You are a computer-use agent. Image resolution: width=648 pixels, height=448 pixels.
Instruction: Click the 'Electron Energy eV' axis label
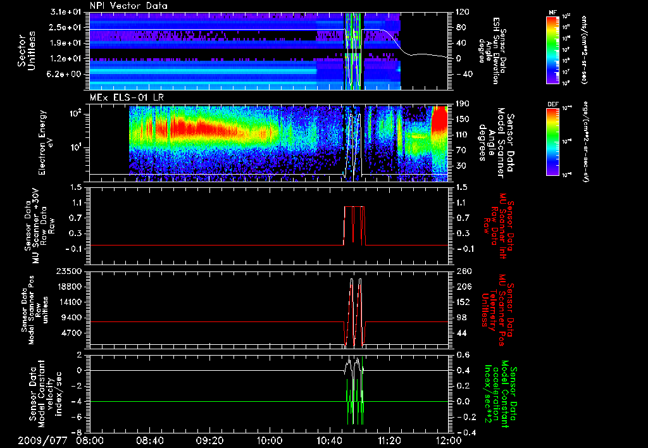(x=46, y=143)
